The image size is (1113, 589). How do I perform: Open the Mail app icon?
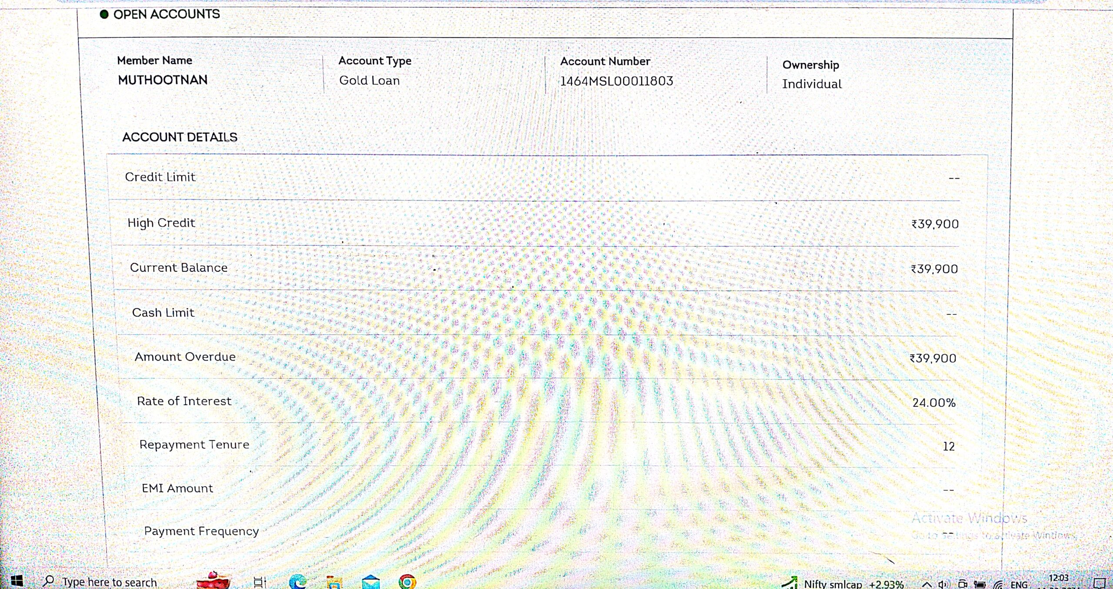pos(371,582)
